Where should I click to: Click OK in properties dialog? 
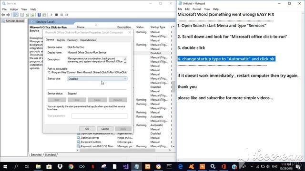point(87,129)
